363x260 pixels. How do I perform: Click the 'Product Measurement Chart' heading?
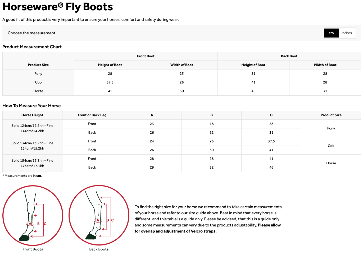coord(32,47)
